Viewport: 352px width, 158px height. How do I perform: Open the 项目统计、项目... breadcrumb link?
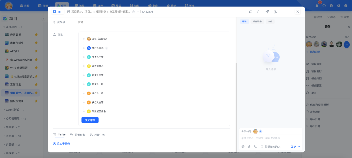pyautogui.click(x=82, y=12)
